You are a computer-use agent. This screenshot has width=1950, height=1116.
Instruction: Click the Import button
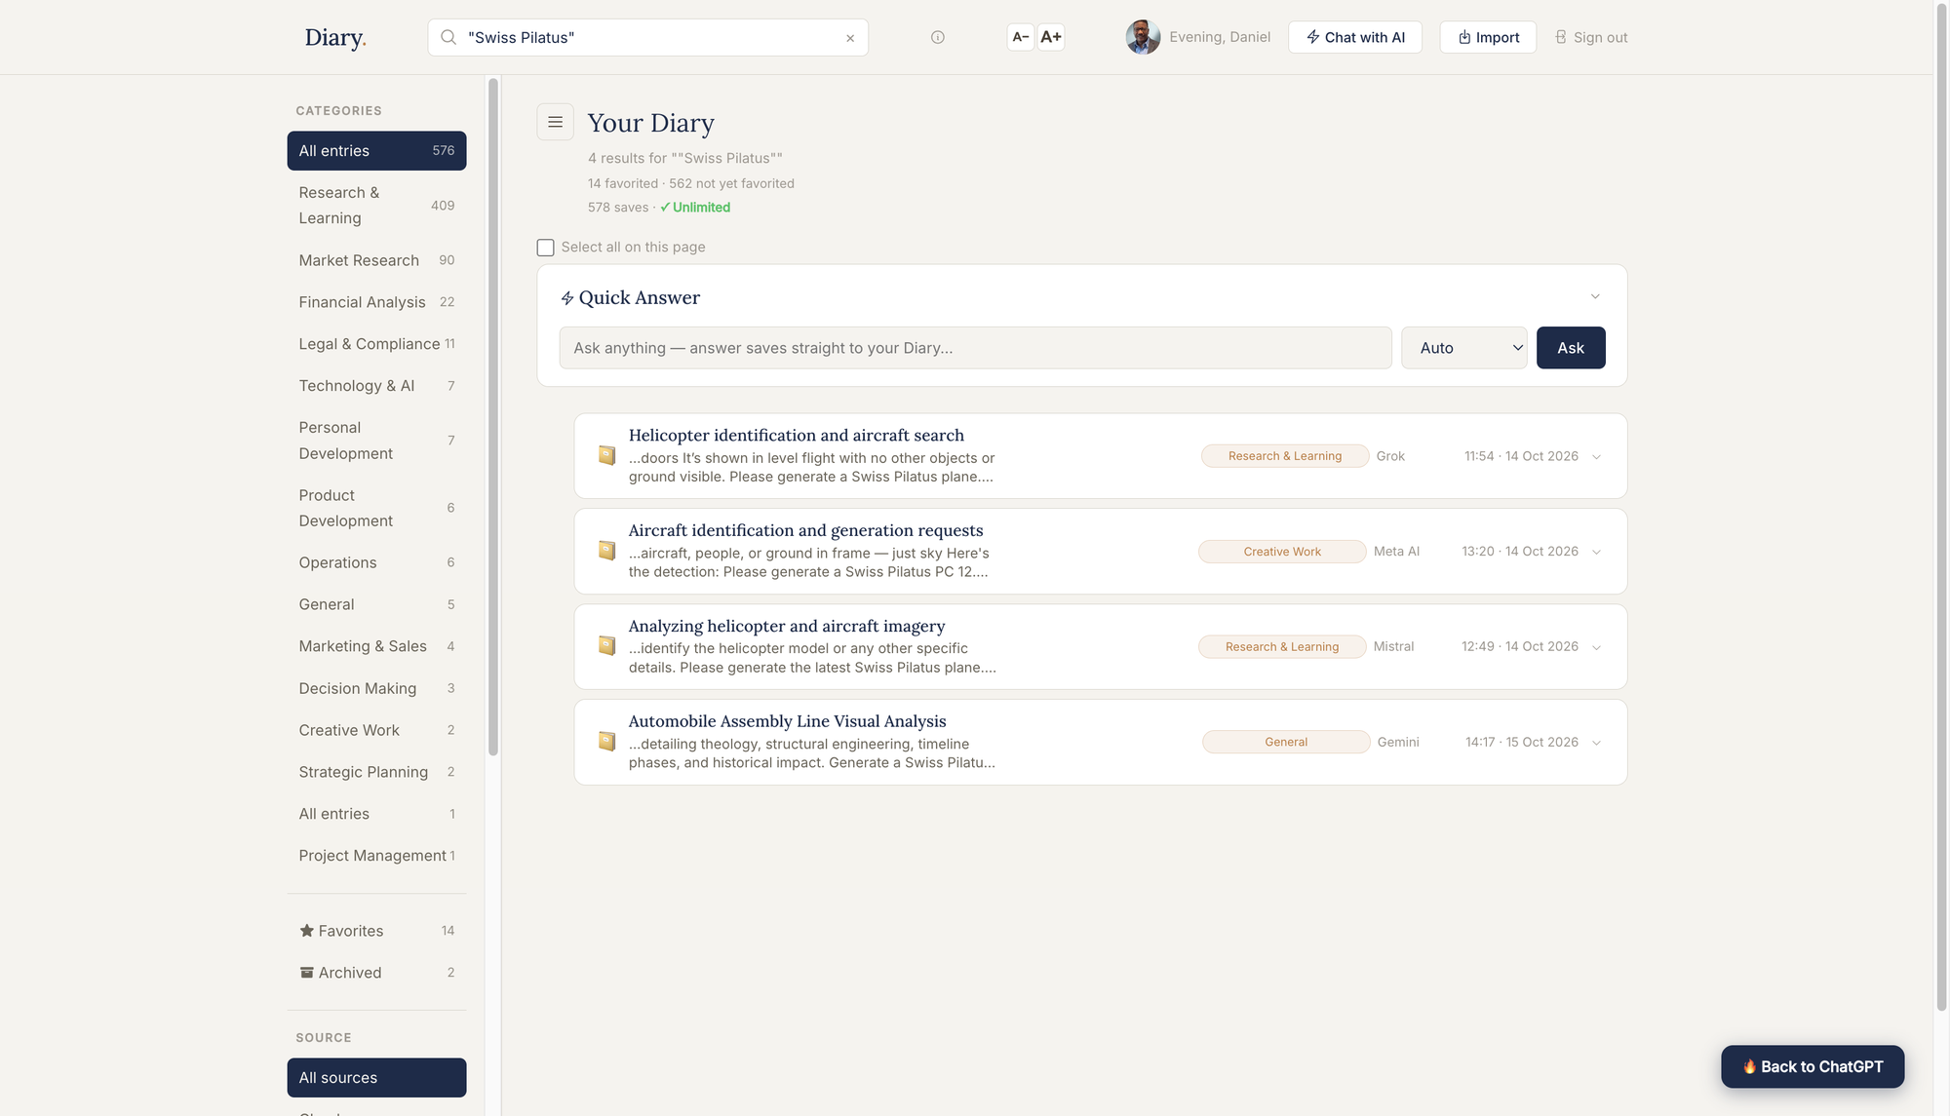click(1488, 37)
